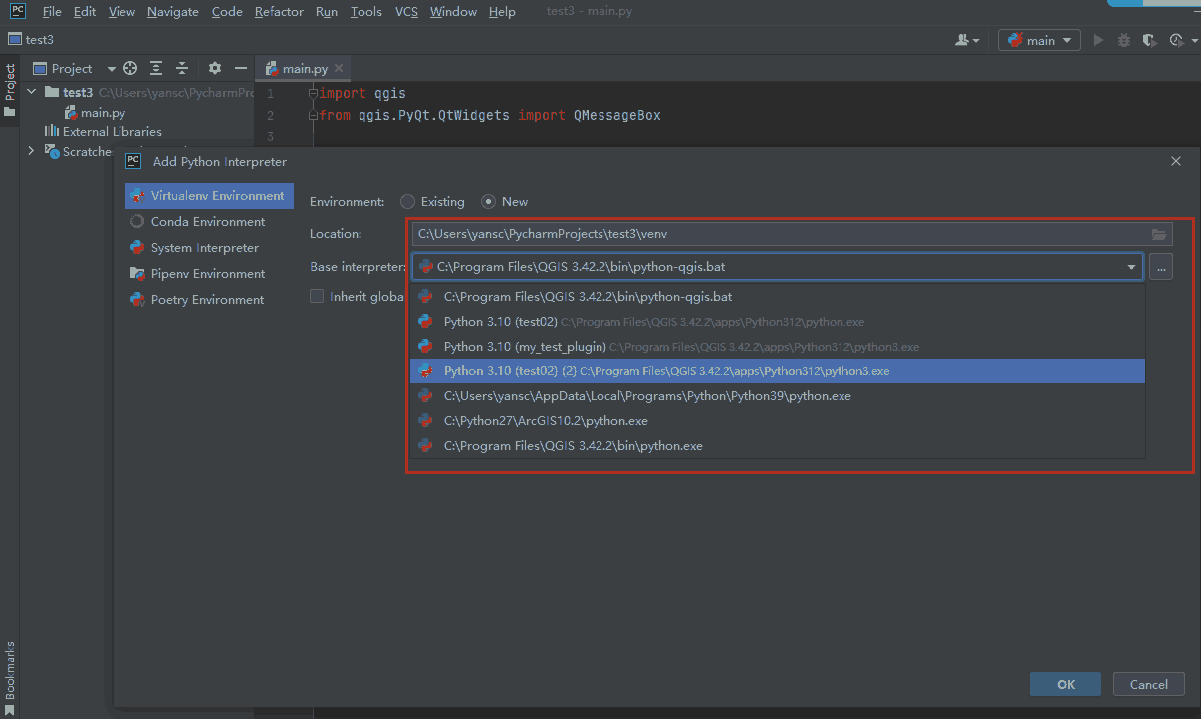The width and height of the screenshot is (1201, 719).
Task: Click the folder browse icon in Location field
Action: pos(1159,234)
